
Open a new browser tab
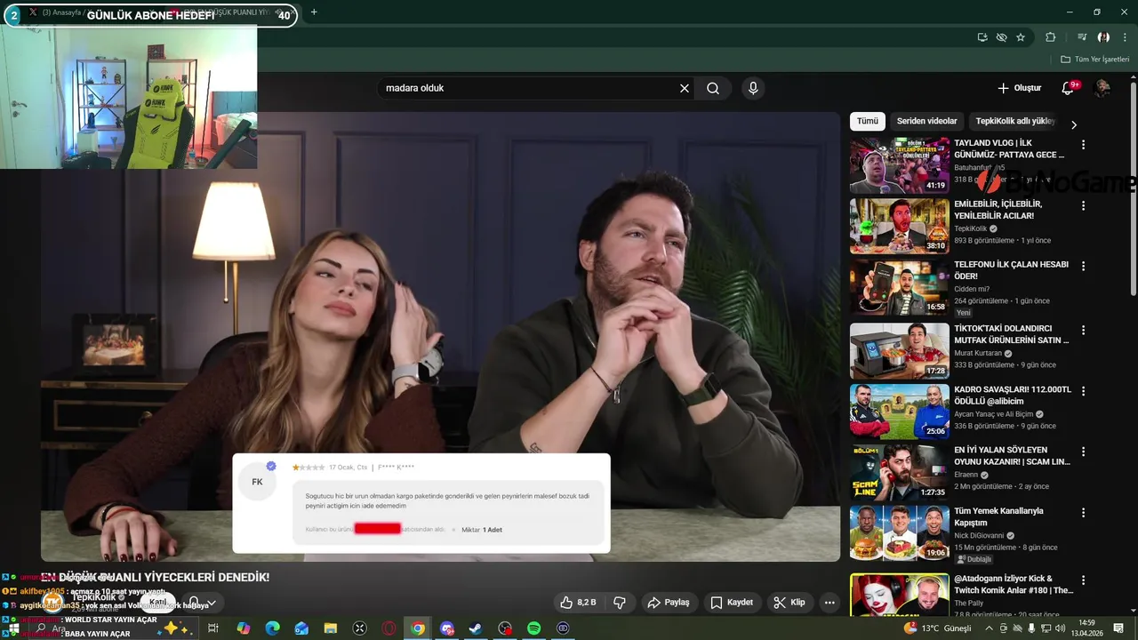(x=314, y=12)
